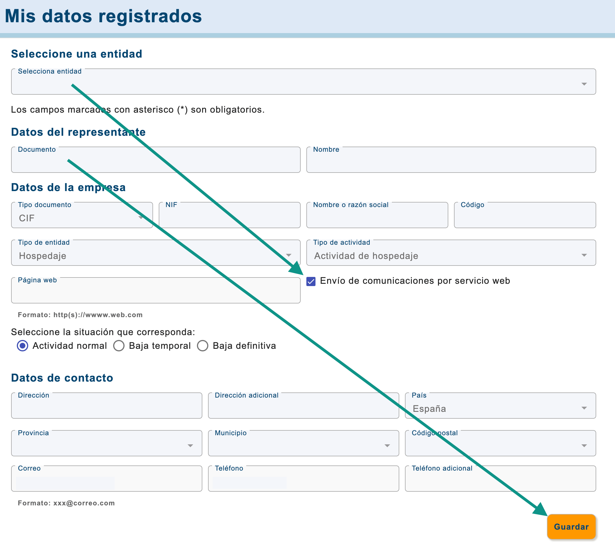Screen dimensions: 615x555
Task: Click the Nombre o razón social field
Action: (x=377, y=215)
